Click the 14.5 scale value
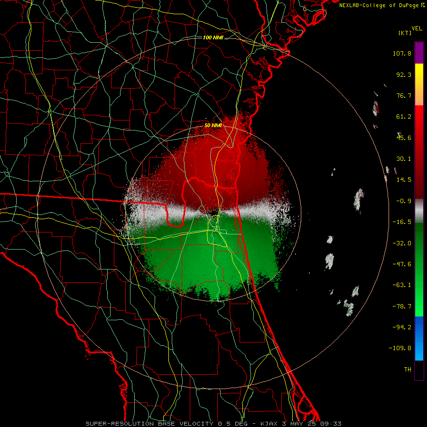This screenshot has height=427, width=427. [x=404, y=180]
